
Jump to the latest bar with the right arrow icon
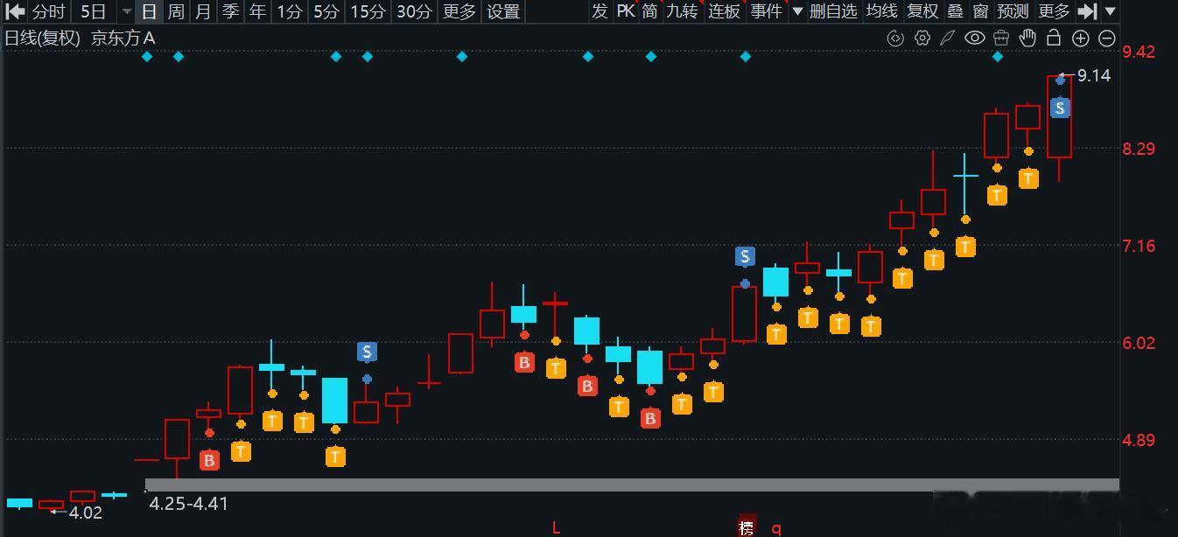1087,11
